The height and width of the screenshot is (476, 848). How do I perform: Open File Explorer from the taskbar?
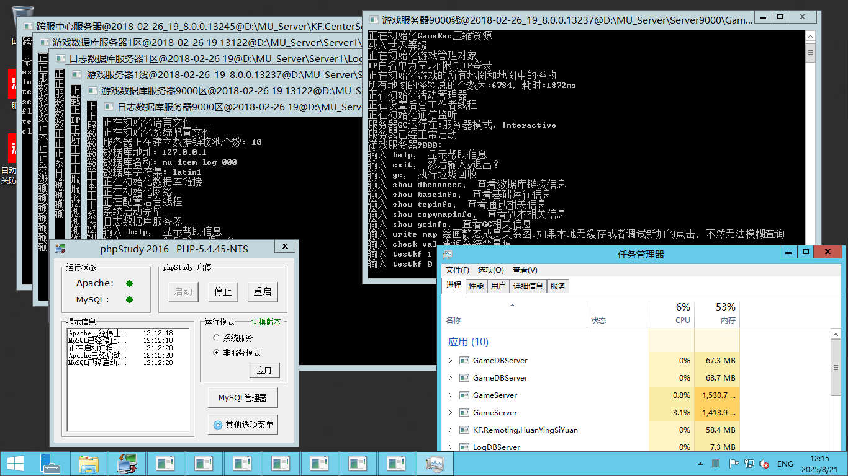[x=89, y=463]
